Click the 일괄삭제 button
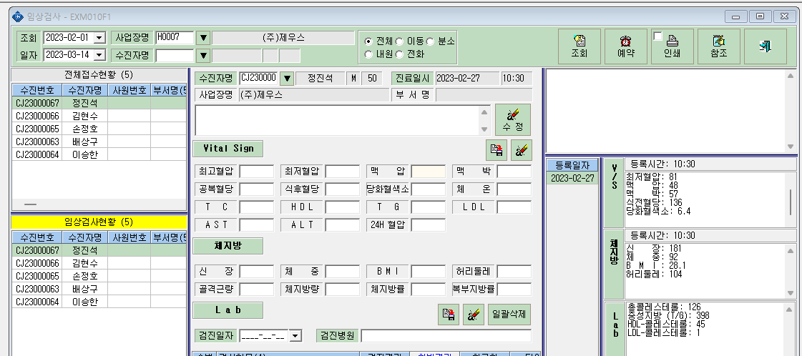The width and height of the screenshot is (802, 356). [x=509, y=315]
